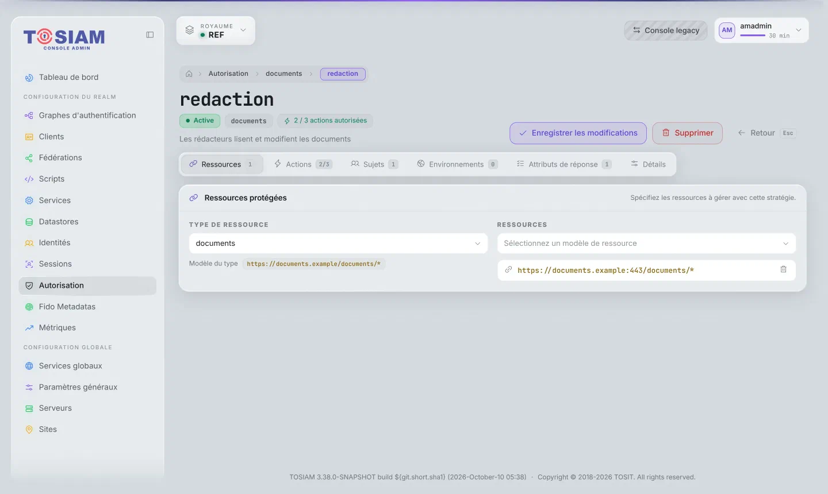Open the Environnements tab
828x494 pixels.
(457, 164)
